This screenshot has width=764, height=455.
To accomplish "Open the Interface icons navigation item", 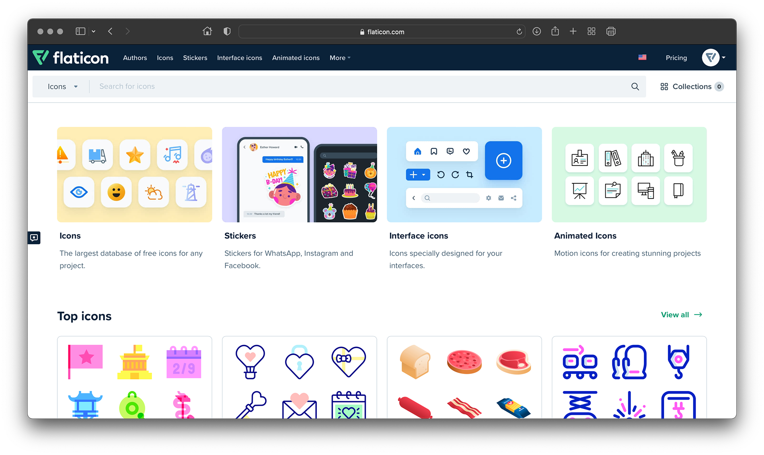I will [x=240, y=58].
